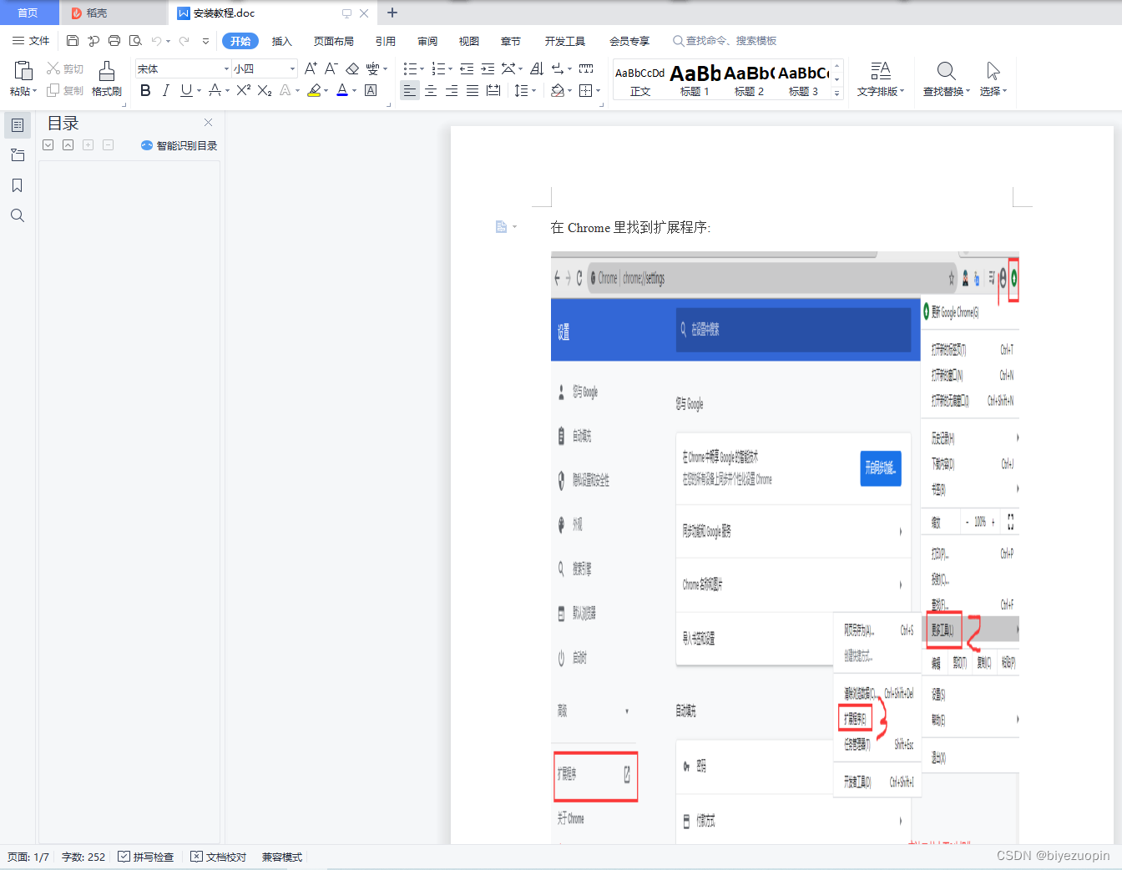The height and width of the screenshot is (870, 1122).
Task: Click the paragraph shading fill bucket
Action: click(557, 90)
